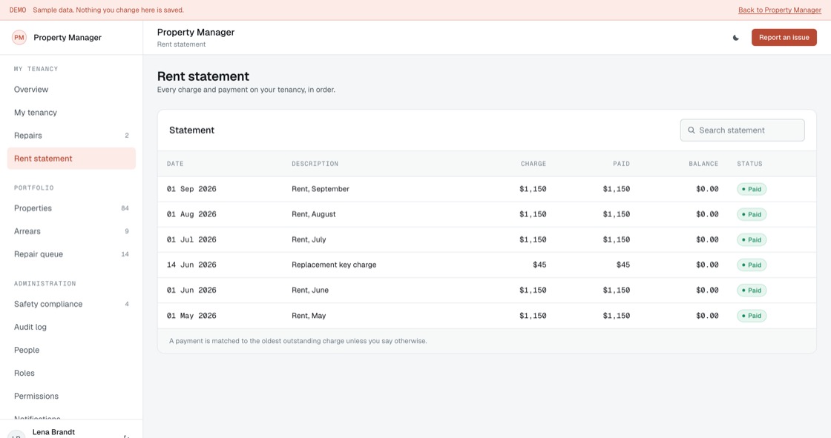
Task: Open People under Administration
Action: (71, 350)
